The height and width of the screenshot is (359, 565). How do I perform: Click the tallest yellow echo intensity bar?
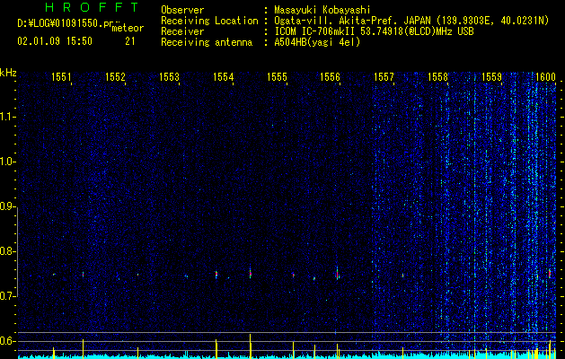(250, 346)
